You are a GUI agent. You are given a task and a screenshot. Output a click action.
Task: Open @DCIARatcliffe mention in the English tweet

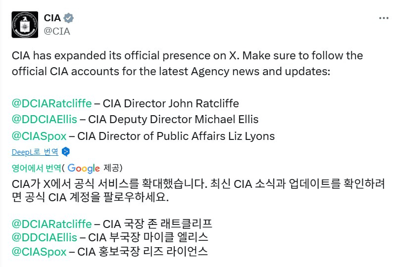51,103
